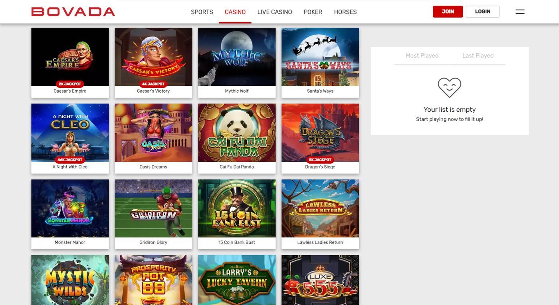This screenshot has height=305, width=559.
Task: Switch to the Most Played tab
Action: click(422, 55)
